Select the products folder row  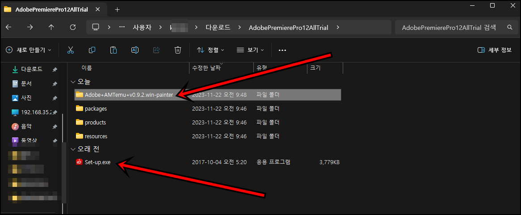pyautogui.click(x=208, y=122)
